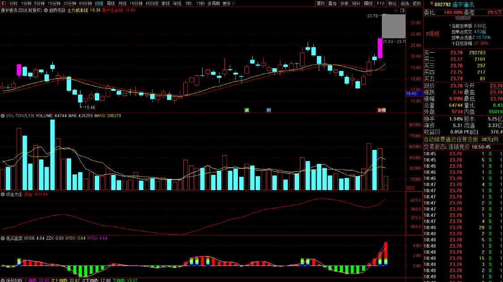Click the stock name 通宇通讯 in header

(463, 4)
